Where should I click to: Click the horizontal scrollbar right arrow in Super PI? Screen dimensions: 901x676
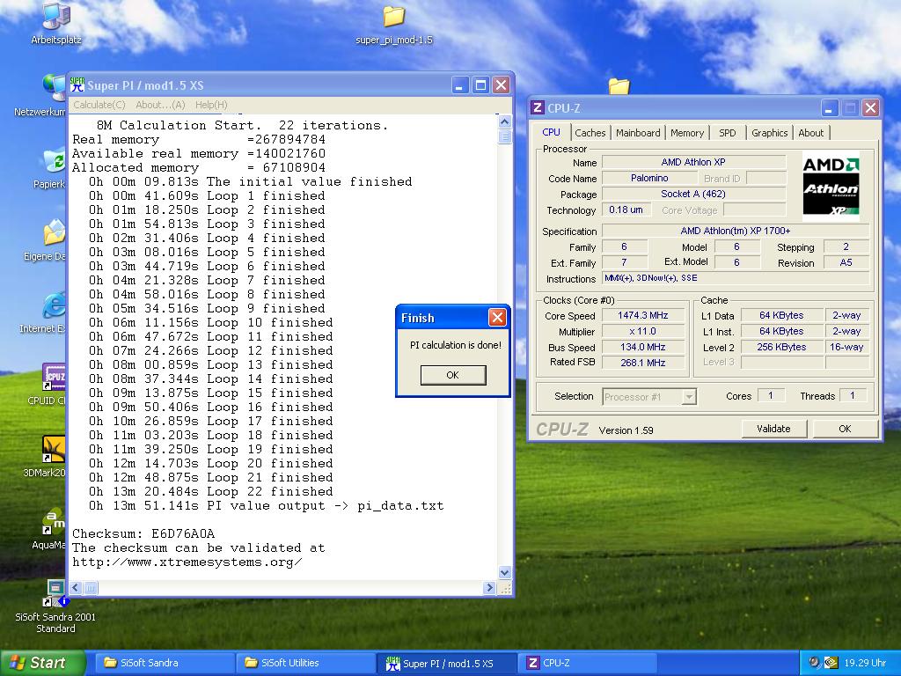pyautogui.click(x=490, y=587)
